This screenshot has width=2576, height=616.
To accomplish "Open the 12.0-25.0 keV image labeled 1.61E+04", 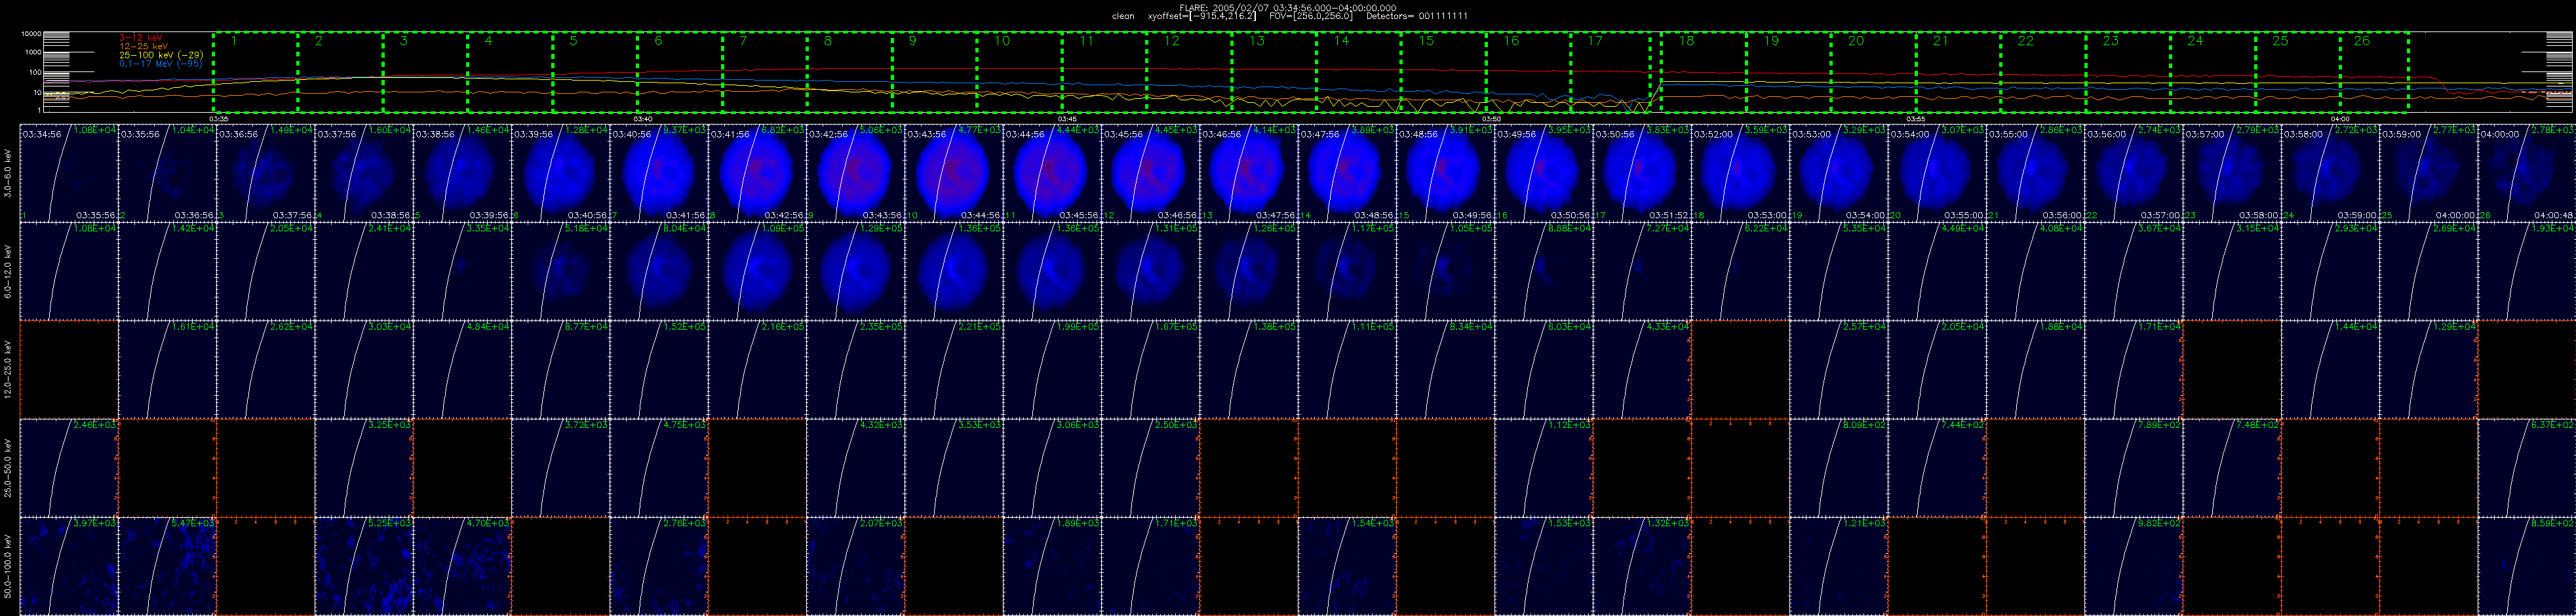I will (167, 369).
